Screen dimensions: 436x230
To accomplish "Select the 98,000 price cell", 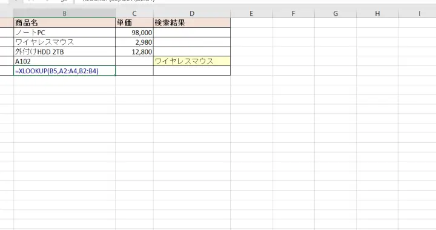I will [x=134, y=33].
